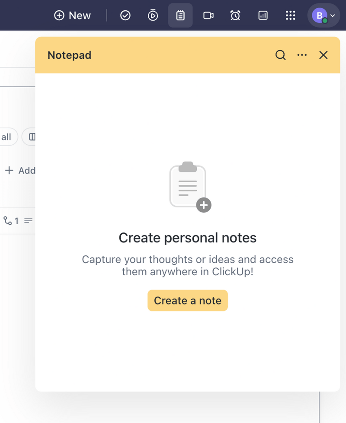The height and width of the screenshot is (423, 346).
Task: Click the column view icon beside the all pill
Action: (x=32, y=137)
